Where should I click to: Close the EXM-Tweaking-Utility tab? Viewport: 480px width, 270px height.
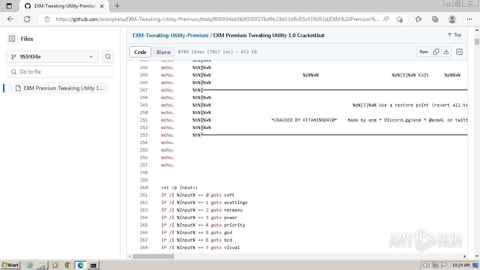click(x=102, y=6)
